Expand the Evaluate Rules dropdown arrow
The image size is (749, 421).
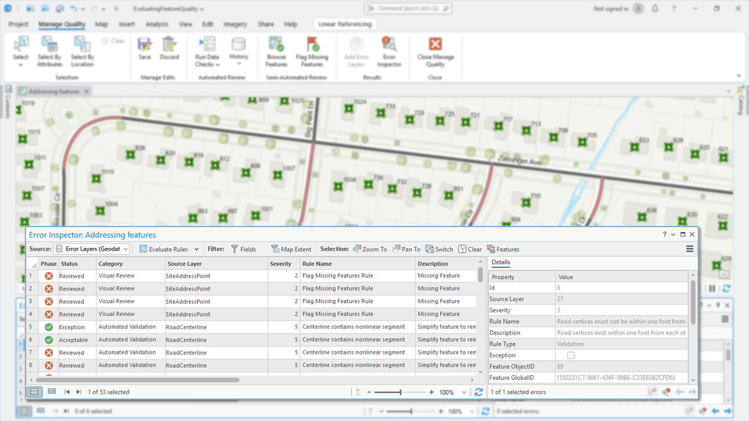pyautogui.click(x=197, y=249)
